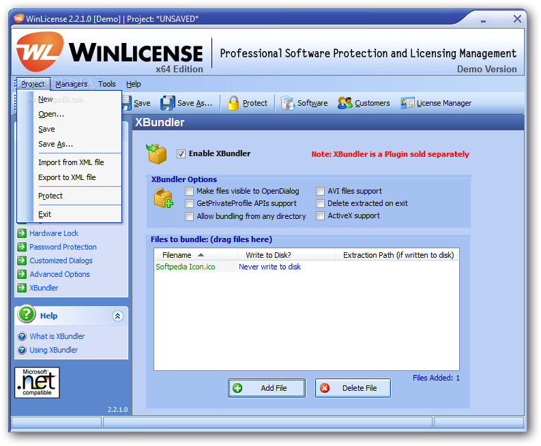Image resolution: width=541 pixels, height=446 pixels.
Task: Click the green arrow icon beside Password Protection
Action: point(22,247)
